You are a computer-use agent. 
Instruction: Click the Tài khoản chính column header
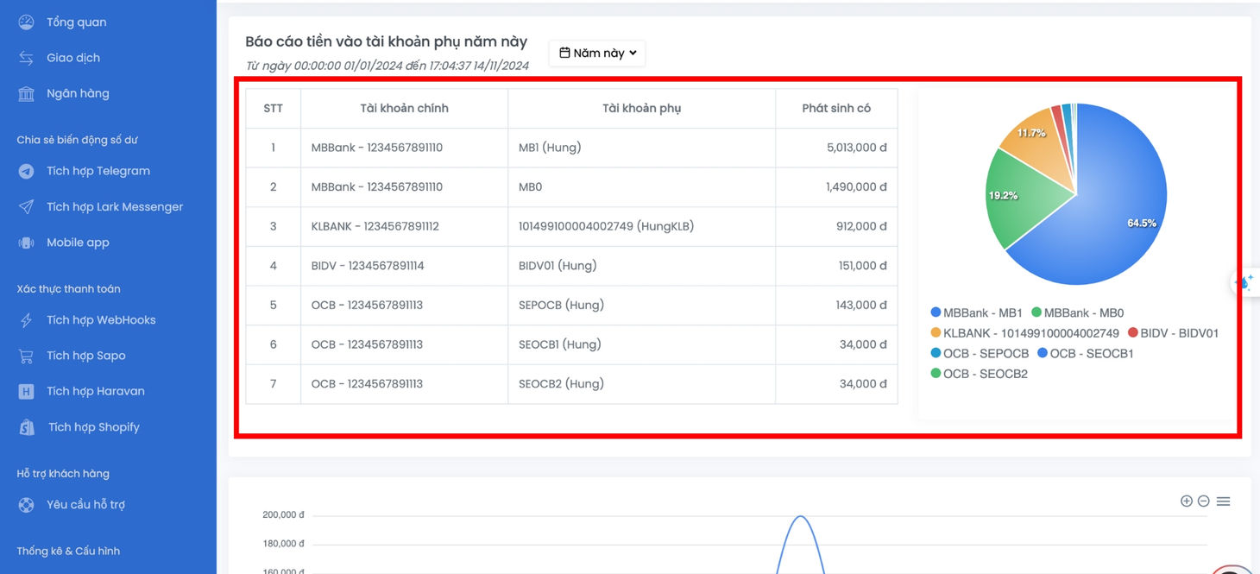pyautogui.click(x=405, y=109)
